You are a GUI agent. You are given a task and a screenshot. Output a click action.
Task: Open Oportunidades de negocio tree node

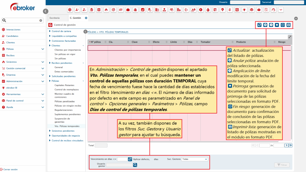tap(66, 136)
